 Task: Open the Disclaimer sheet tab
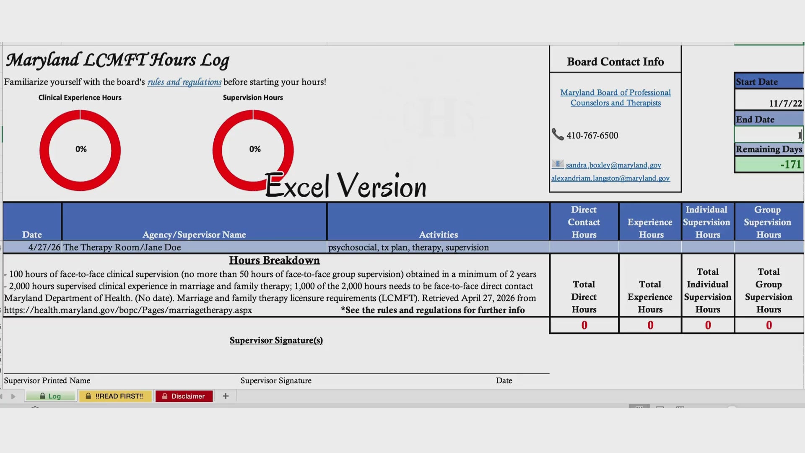[x=184, y=396]
